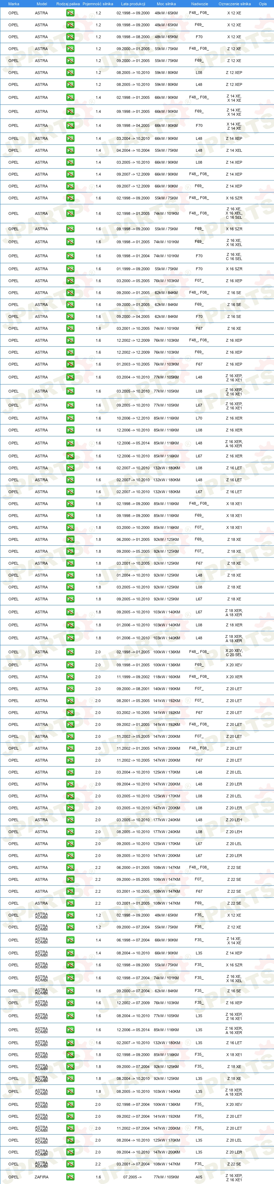Viewport: 274px width, 1184px height.
Task: Click the fuel icon in the 01.2003 -> 10.2005 row
Action: coord(70,364)
